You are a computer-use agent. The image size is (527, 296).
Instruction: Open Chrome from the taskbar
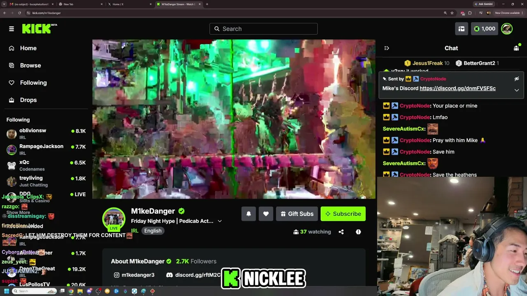point(71,291)
